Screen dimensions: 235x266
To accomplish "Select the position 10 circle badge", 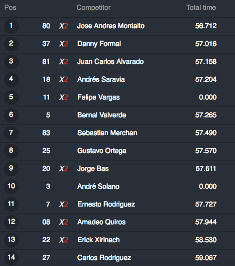I will pos(11,187).
